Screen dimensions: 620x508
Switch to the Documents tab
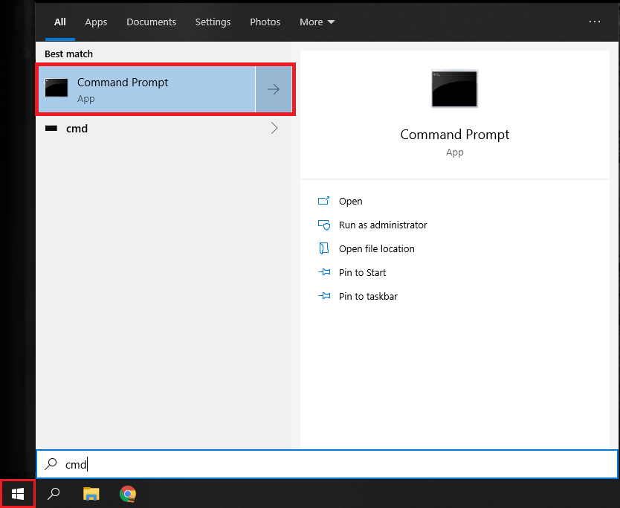pos(152,22)
